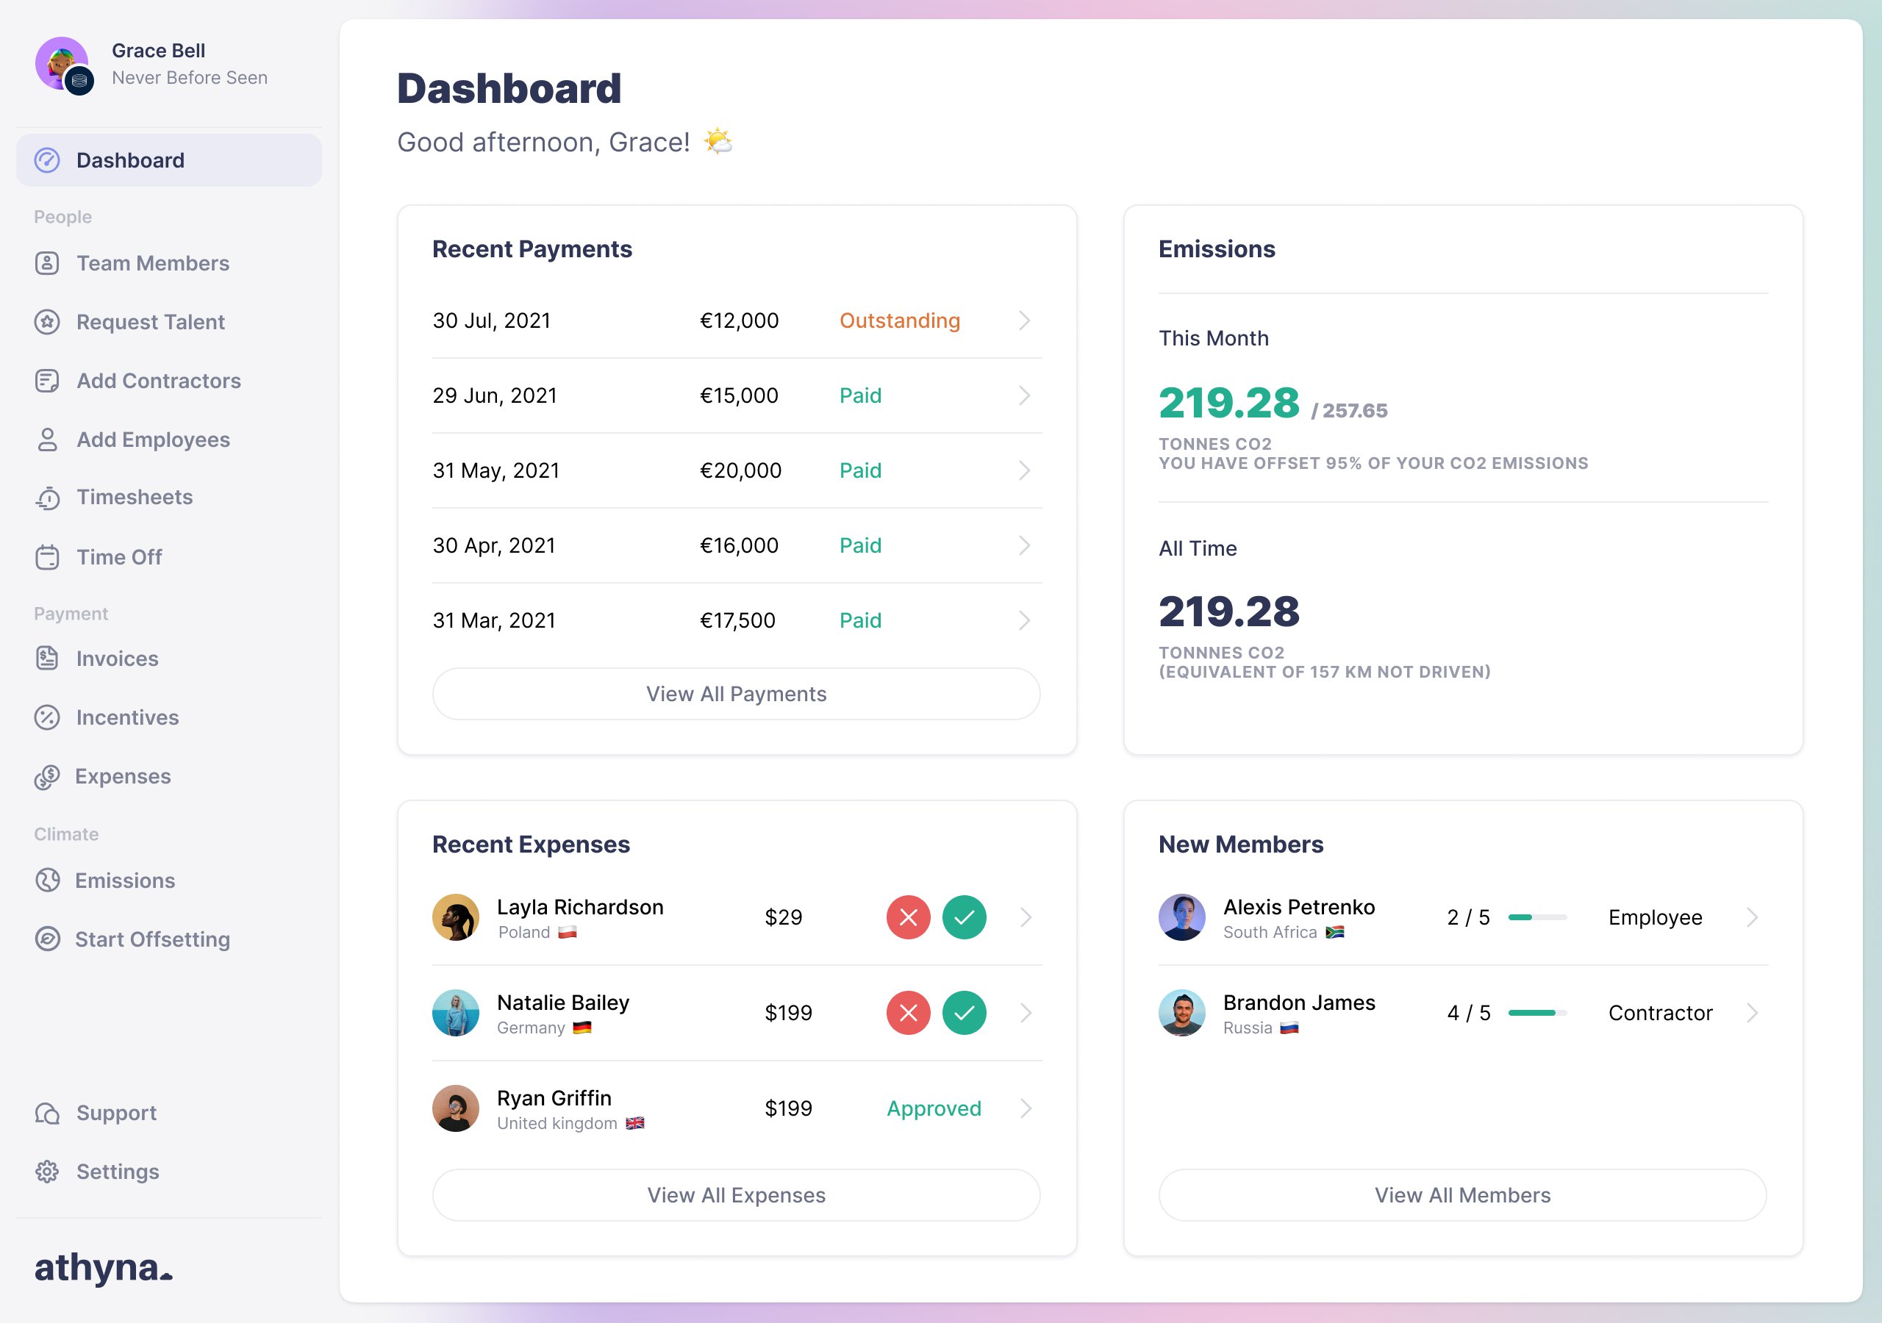The image size is (1882, 1323).
Task: Expand the 30 Jul 2021 payment chevron
Action: (x=1024, y=320)
